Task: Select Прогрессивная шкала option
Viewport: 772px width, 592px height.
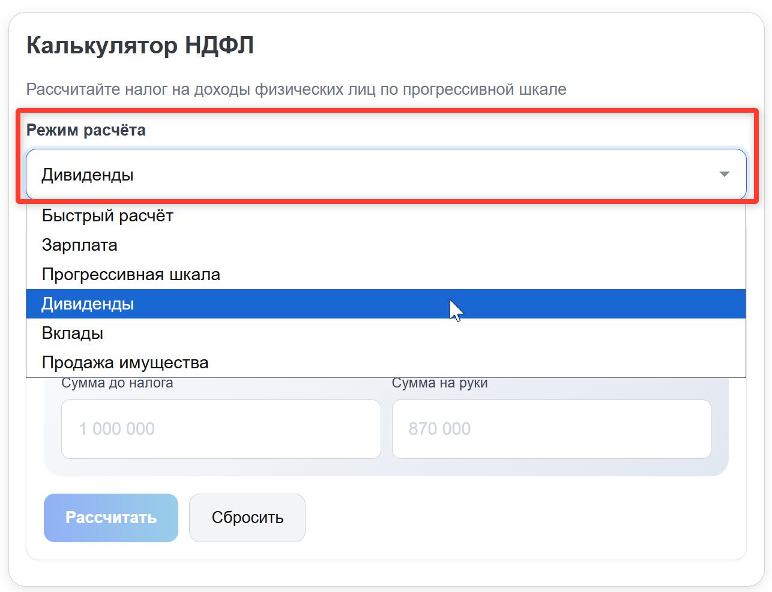Action: 386,275
